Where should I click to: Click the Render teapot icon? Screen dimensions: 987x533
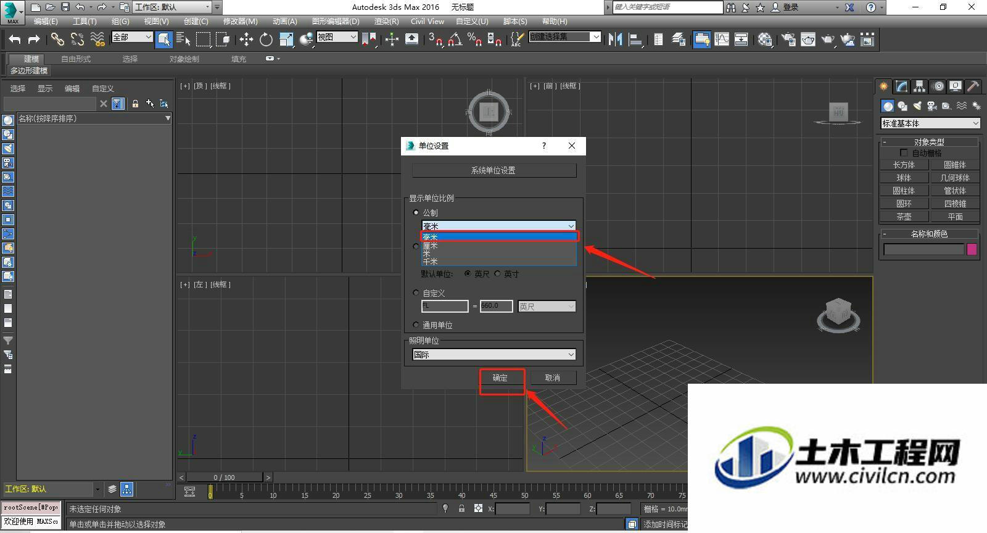tap(828, 39)
